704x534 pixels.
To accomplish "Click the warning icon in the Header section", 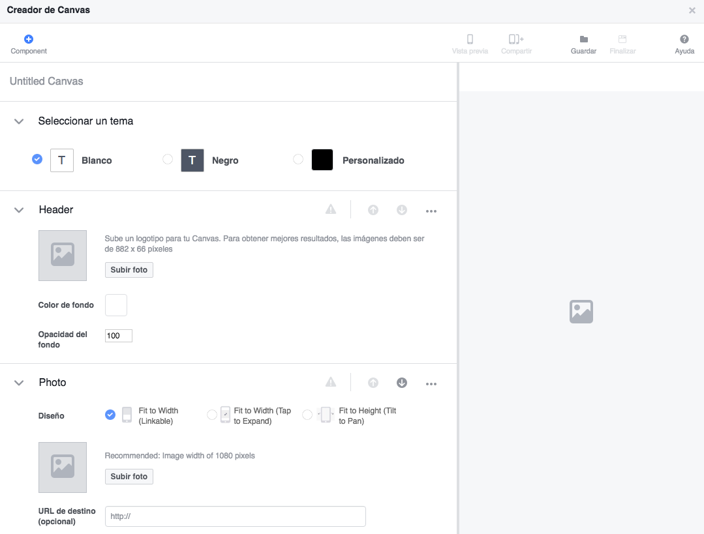I will click(331, 209).
